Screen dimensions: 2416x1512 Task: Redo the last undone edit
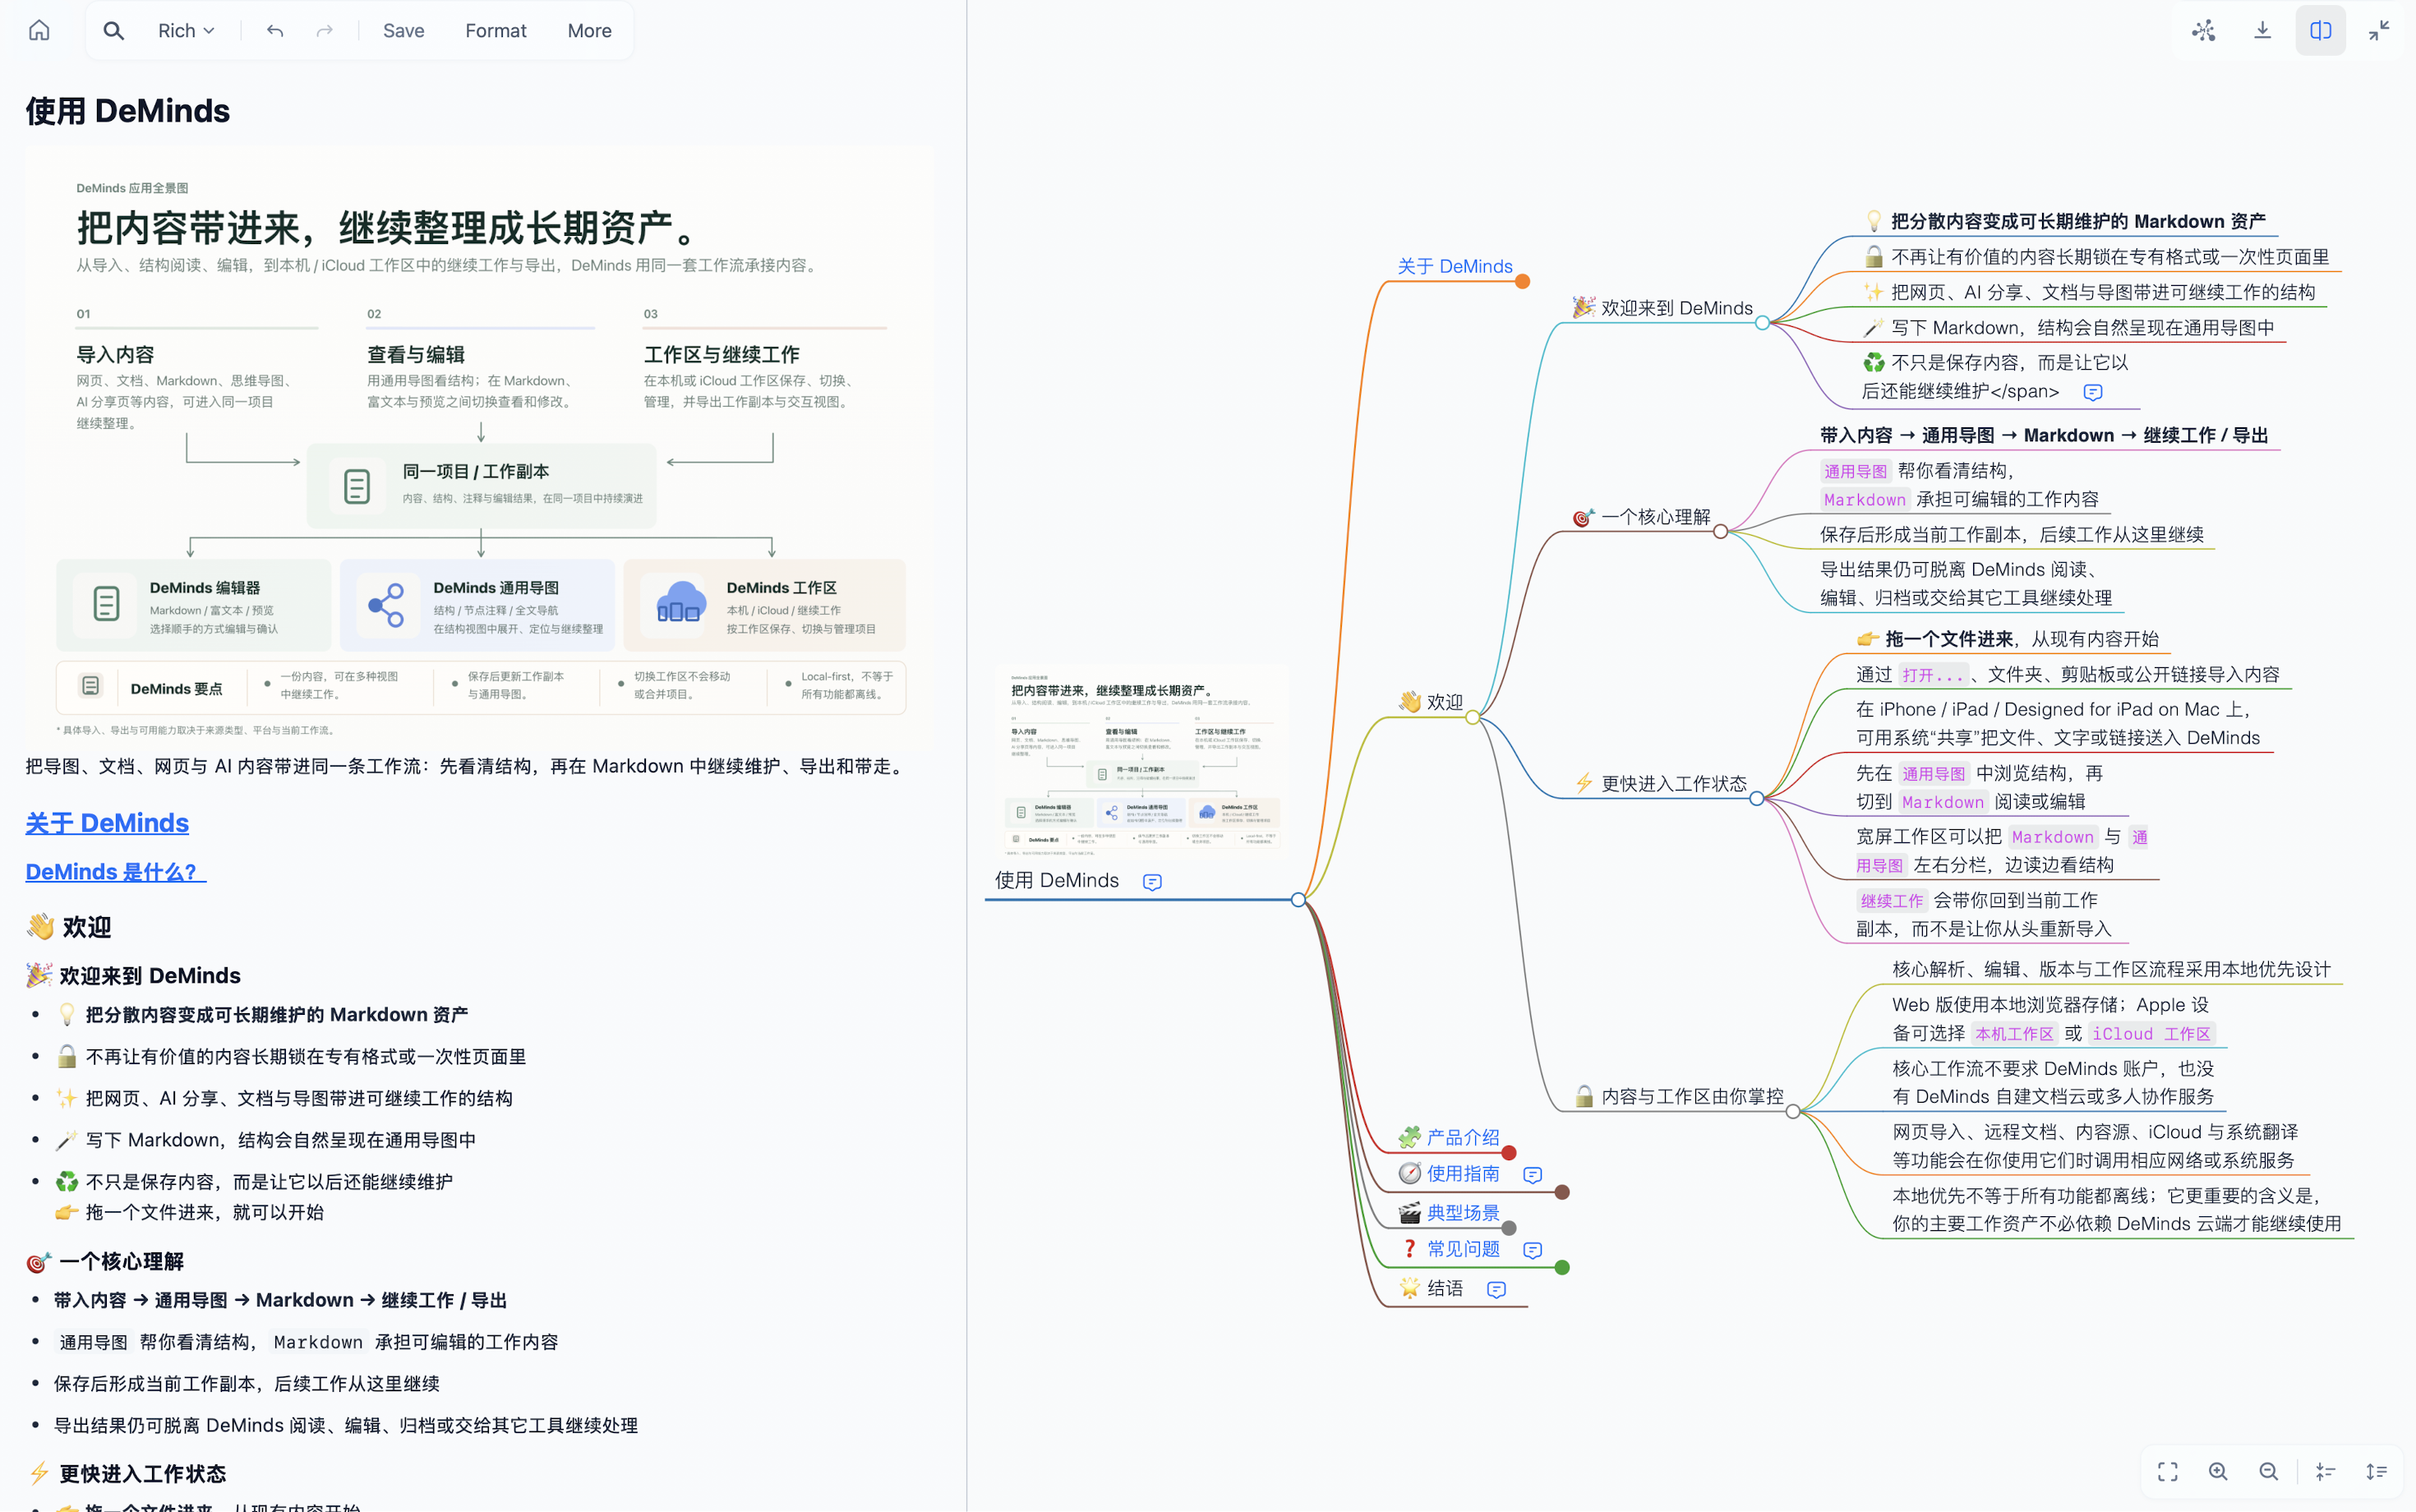pyautogui.click(x=324, y=31)
